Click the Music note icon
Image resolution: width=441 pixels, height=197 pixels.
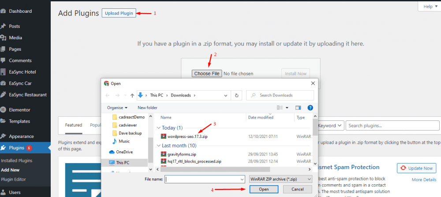coord(115,141)
